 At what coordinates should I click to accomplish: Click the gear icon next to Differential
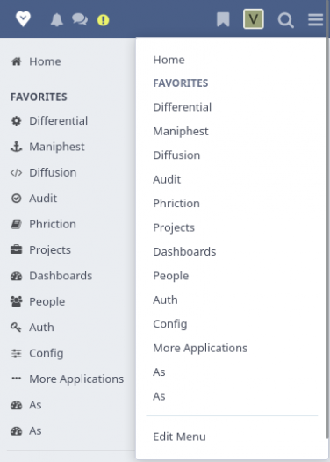click(16, 121)
